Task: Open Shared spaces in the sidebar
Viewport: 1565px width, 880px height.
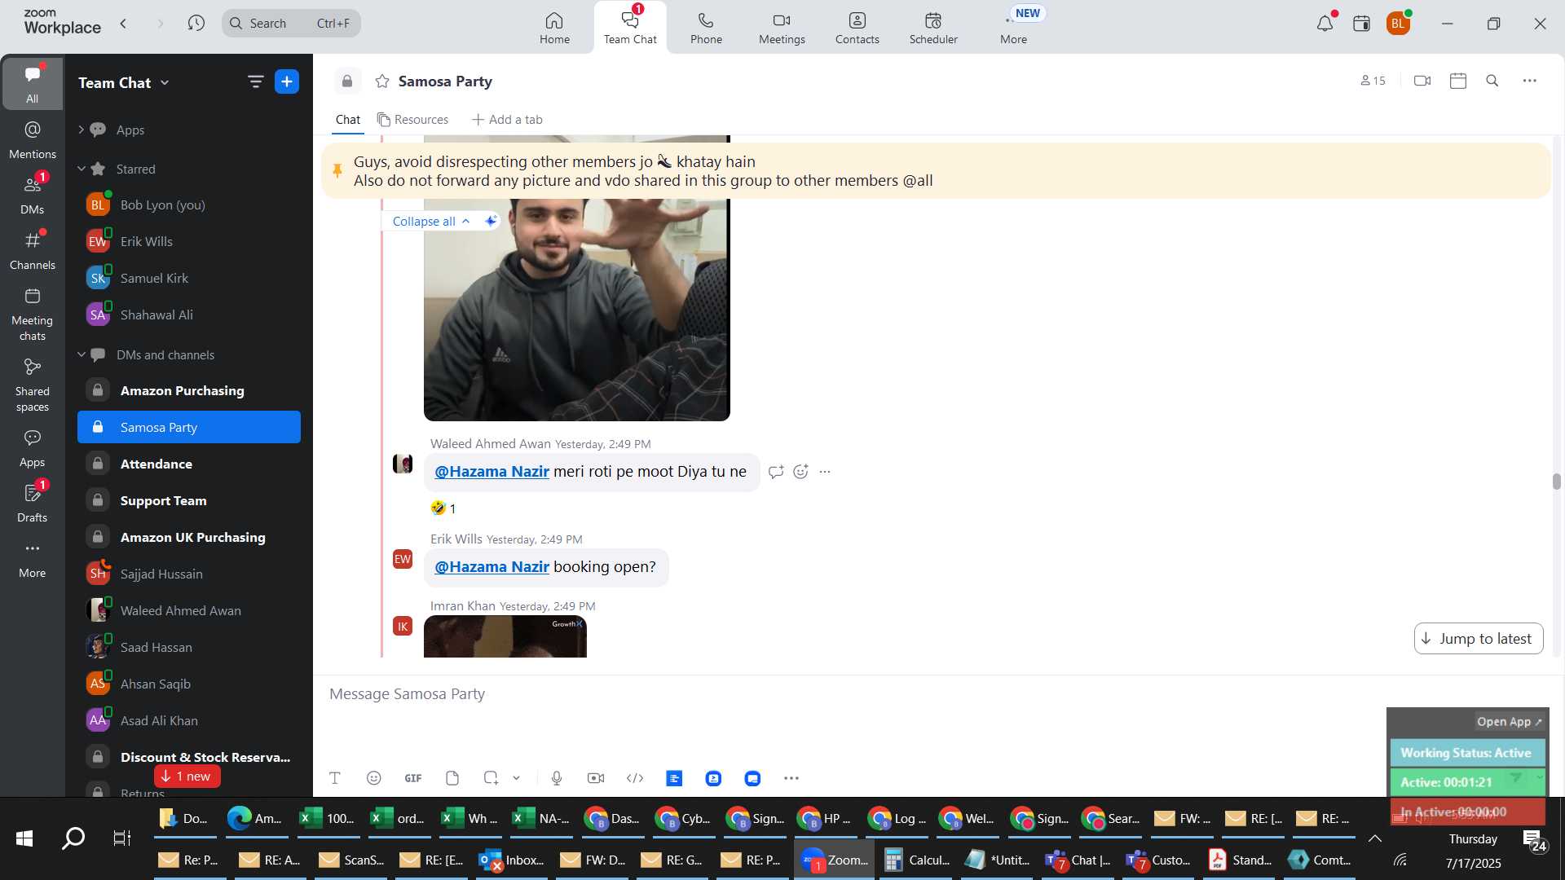Action: click(x=32, y=385)
